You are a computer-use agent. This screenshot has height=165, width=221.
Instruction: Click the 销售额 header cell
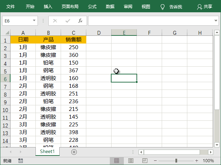point(74,39)
